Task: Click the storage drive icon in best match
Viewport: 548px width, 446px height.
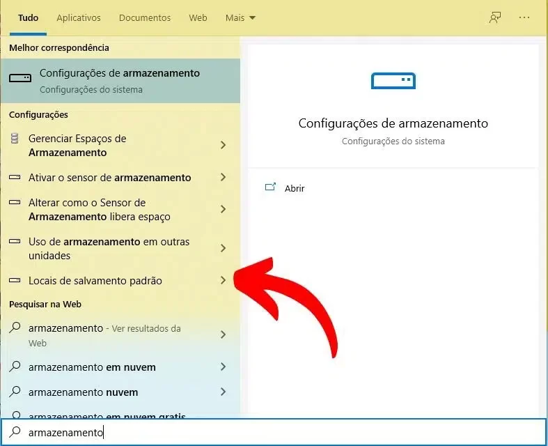Action: (20, 78)
